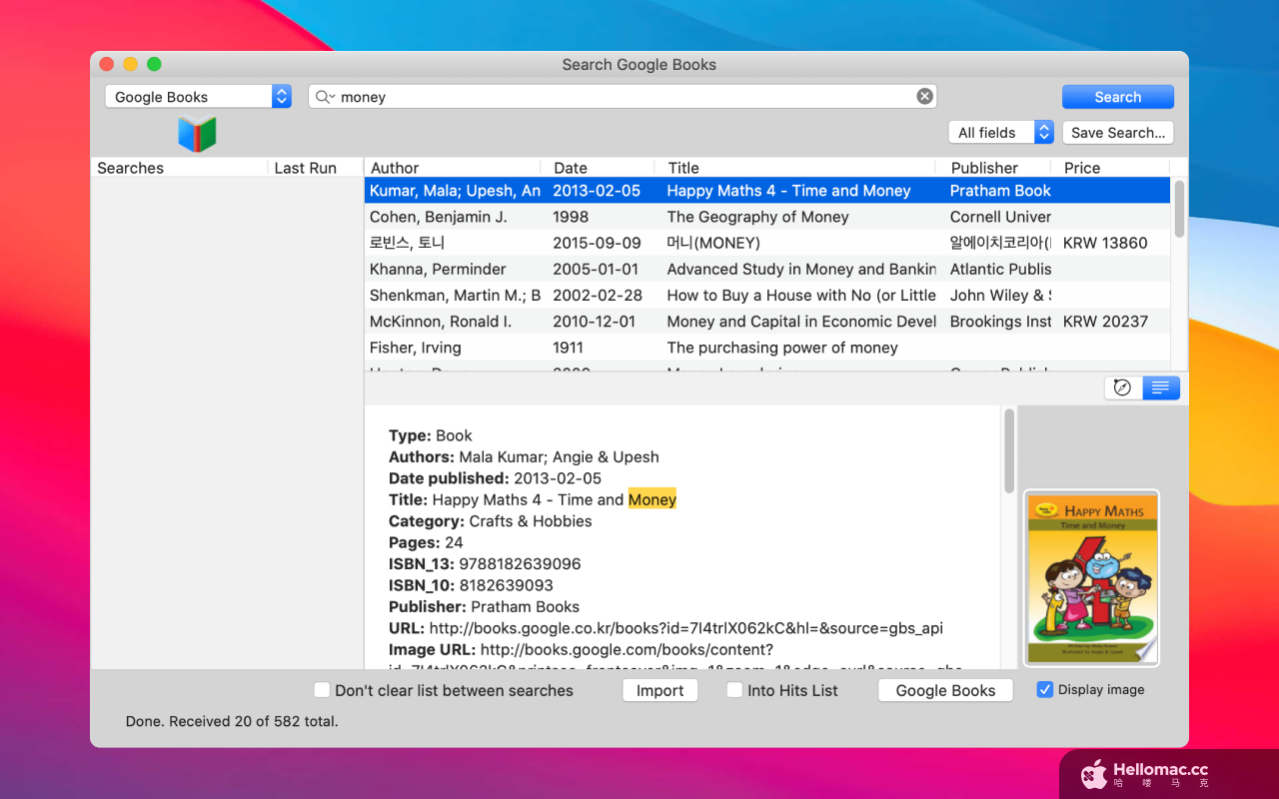This screenshot has width=1279, height=799.
Task: Click price cell KRW 20237
Action: tap(1105, 321)
